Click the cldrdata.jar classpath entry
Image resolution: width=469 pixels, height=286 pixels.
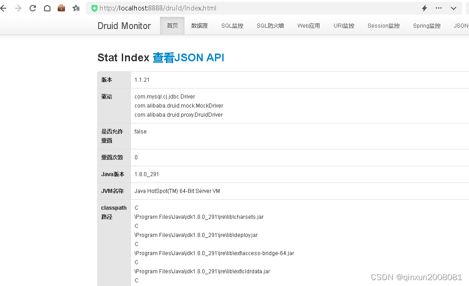(202, 271)
